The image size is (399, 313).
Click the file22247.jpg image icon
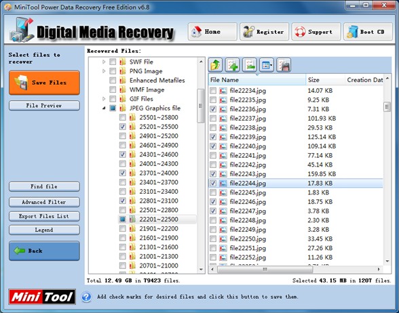[223, 211]
